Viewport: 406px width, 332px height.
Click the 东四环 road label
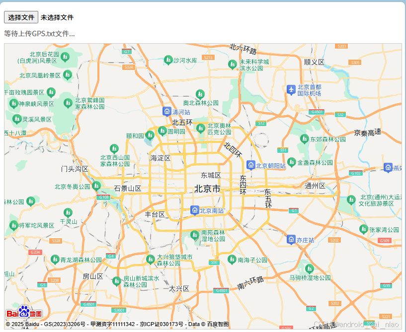coord(243,185)
